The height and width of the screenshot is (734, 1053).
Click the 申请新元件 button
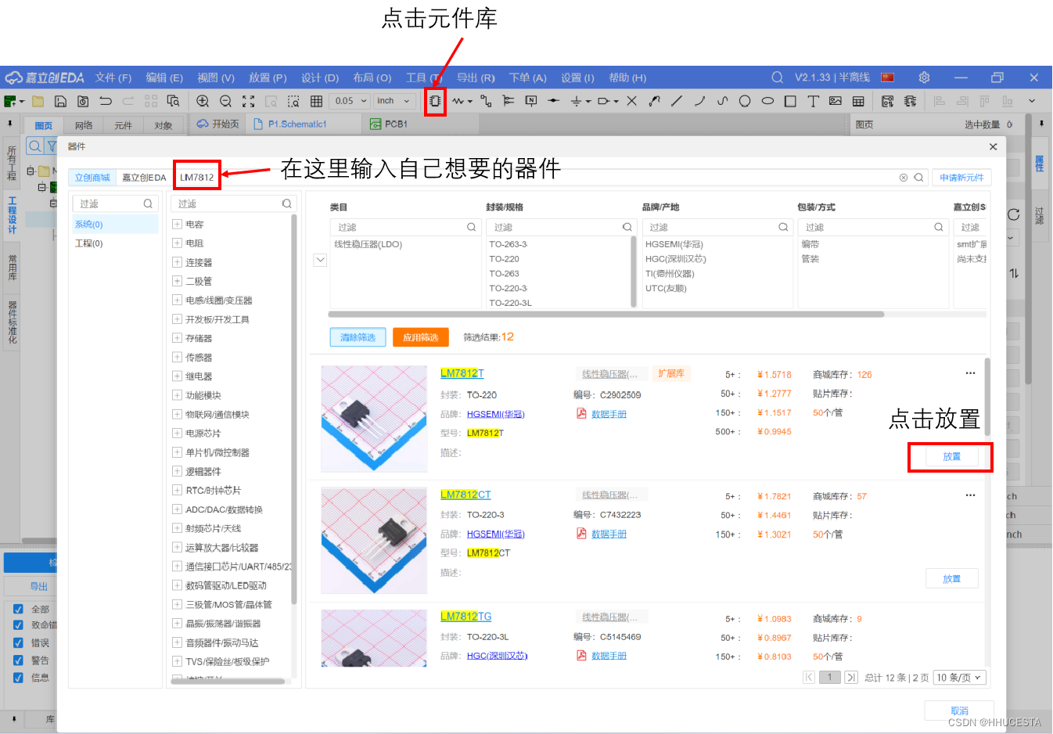961,178
